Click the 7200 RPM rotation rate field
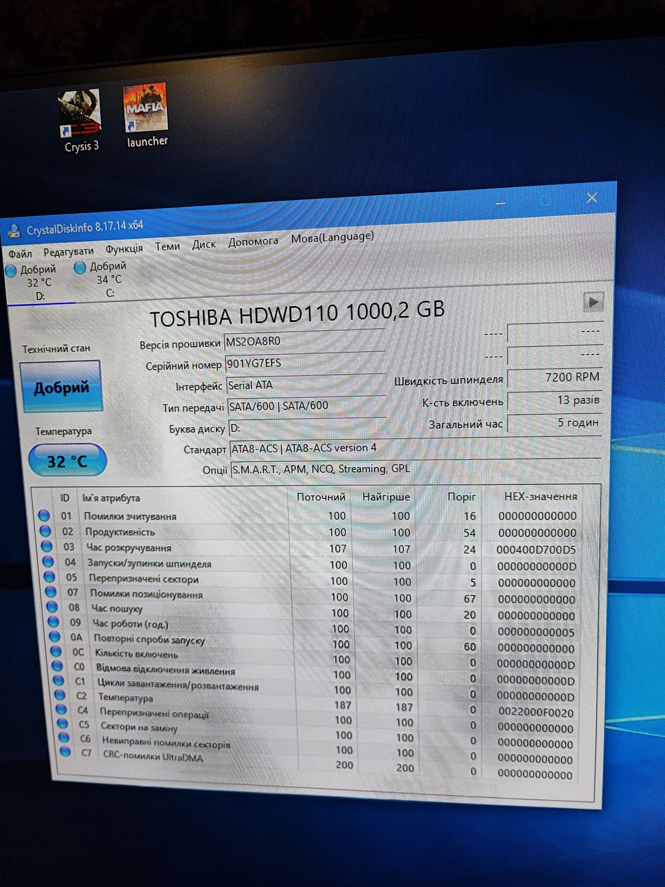 pos(555,377)
